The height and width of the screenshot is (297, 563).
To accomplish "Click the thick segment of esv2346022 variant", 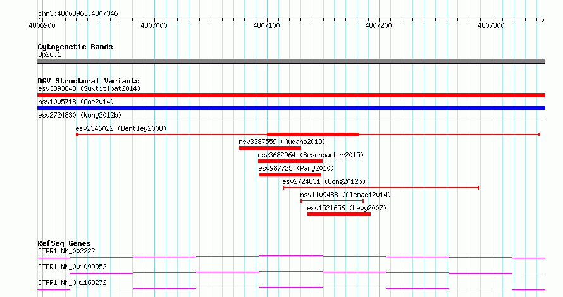I will point(313,135).
